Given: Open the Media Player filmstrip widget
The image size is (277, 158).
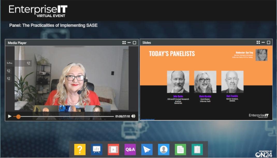Looking at the screenshot, I should 113,149.
